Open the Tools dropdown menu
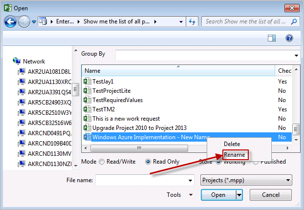The width and height of the screenshot is (304, 210). (179, 195)
